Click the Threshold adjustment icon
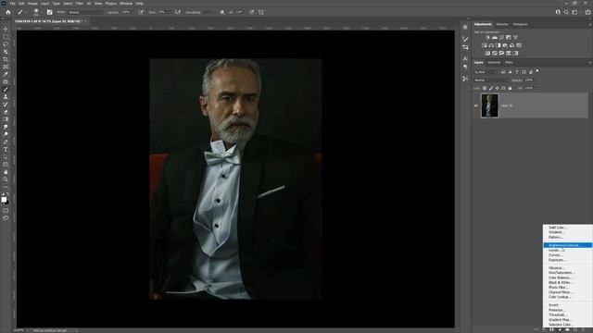593x333 pixels. (501, 54)
